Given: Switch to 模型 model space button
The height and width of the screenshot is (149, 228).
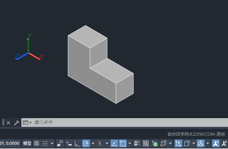Looking at the screenshot, I should [27, 143].
